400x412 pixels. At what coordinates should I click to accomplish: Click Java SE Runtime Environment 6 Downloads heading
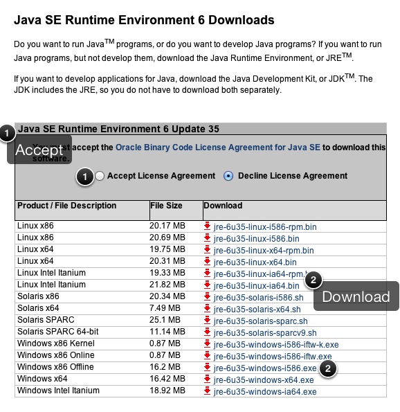pyautogui.click(x=144, y=20)
